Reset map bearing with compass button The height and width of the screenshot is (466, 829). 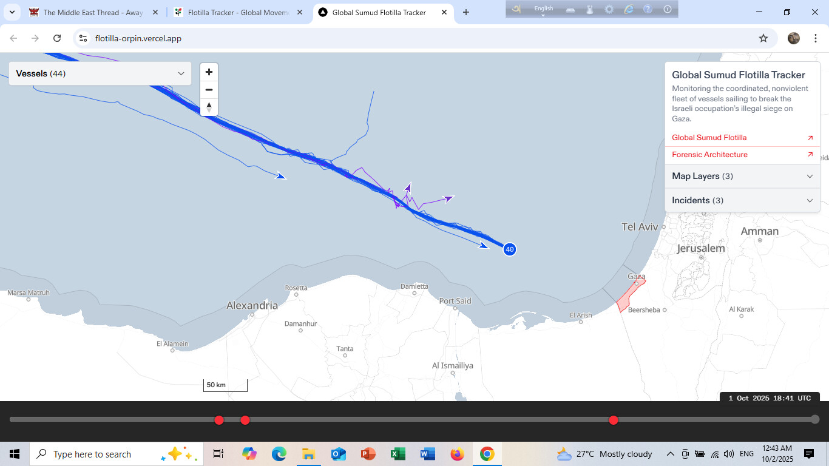(x=209, y=107)
